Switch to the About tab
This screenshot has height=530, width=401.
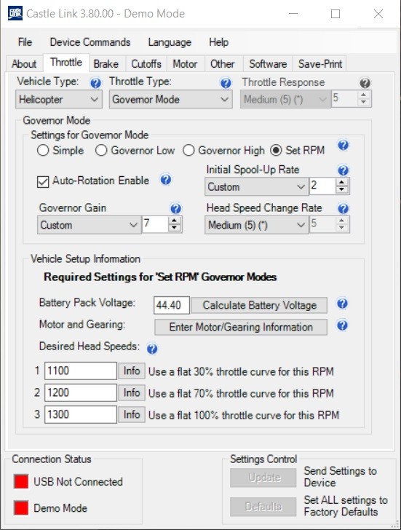pos(23,63)
